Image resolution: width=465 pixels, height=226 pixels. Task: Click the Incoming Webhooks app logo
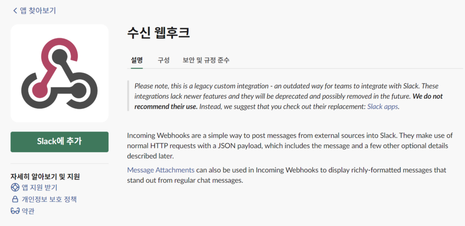click(x=59, y=73)
